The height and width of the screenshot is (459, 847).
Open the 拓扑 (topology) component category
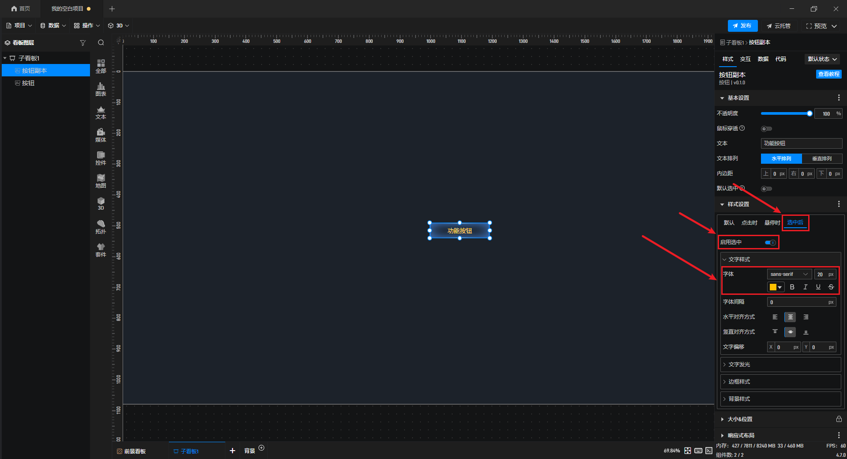pos(101,227)
